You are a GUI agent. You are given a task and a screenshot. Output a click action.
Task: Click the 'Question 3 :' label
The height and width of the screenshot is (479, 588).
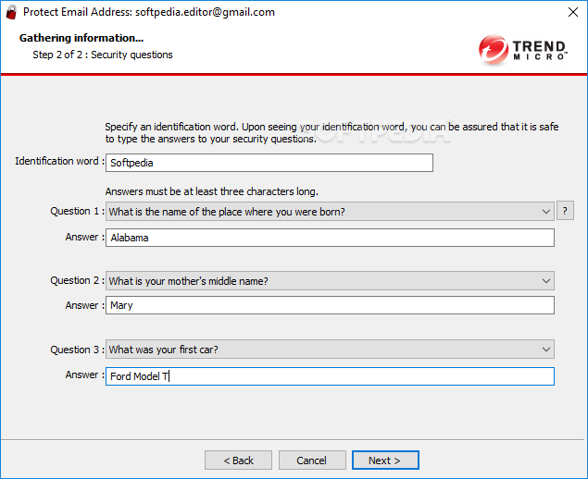(77, 350)
